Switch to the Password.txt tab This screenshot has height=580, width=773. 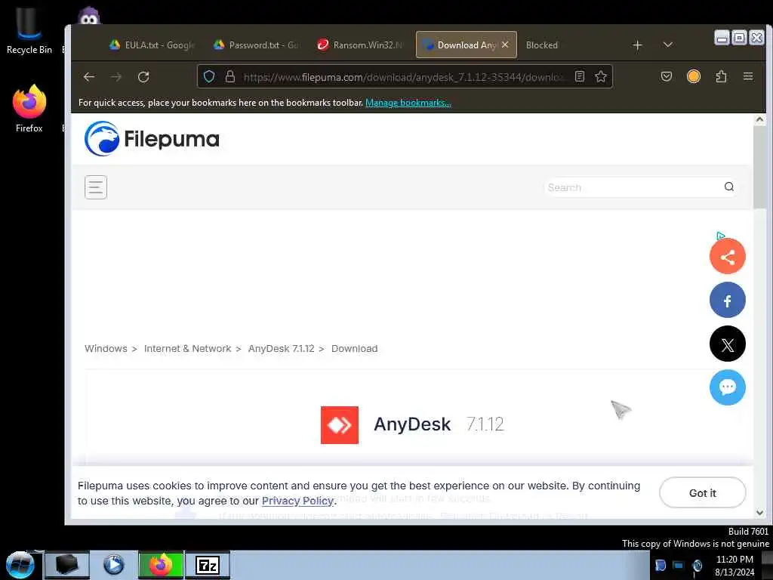[x=256, y=45]
